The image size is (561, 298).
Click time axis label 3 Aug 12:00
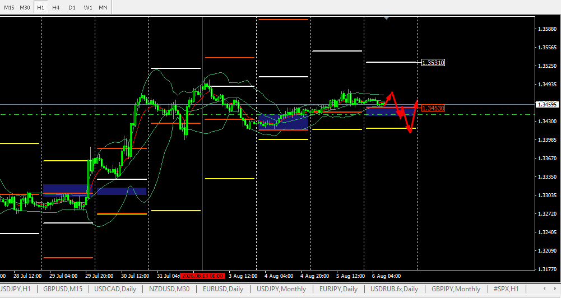click(243, 276)
